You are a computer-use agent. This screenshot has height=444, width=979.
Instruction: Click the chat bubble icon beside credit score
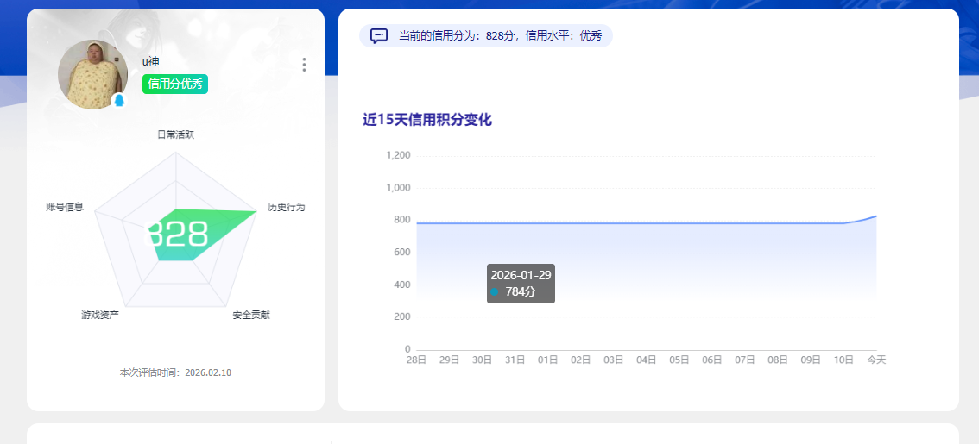379,35
